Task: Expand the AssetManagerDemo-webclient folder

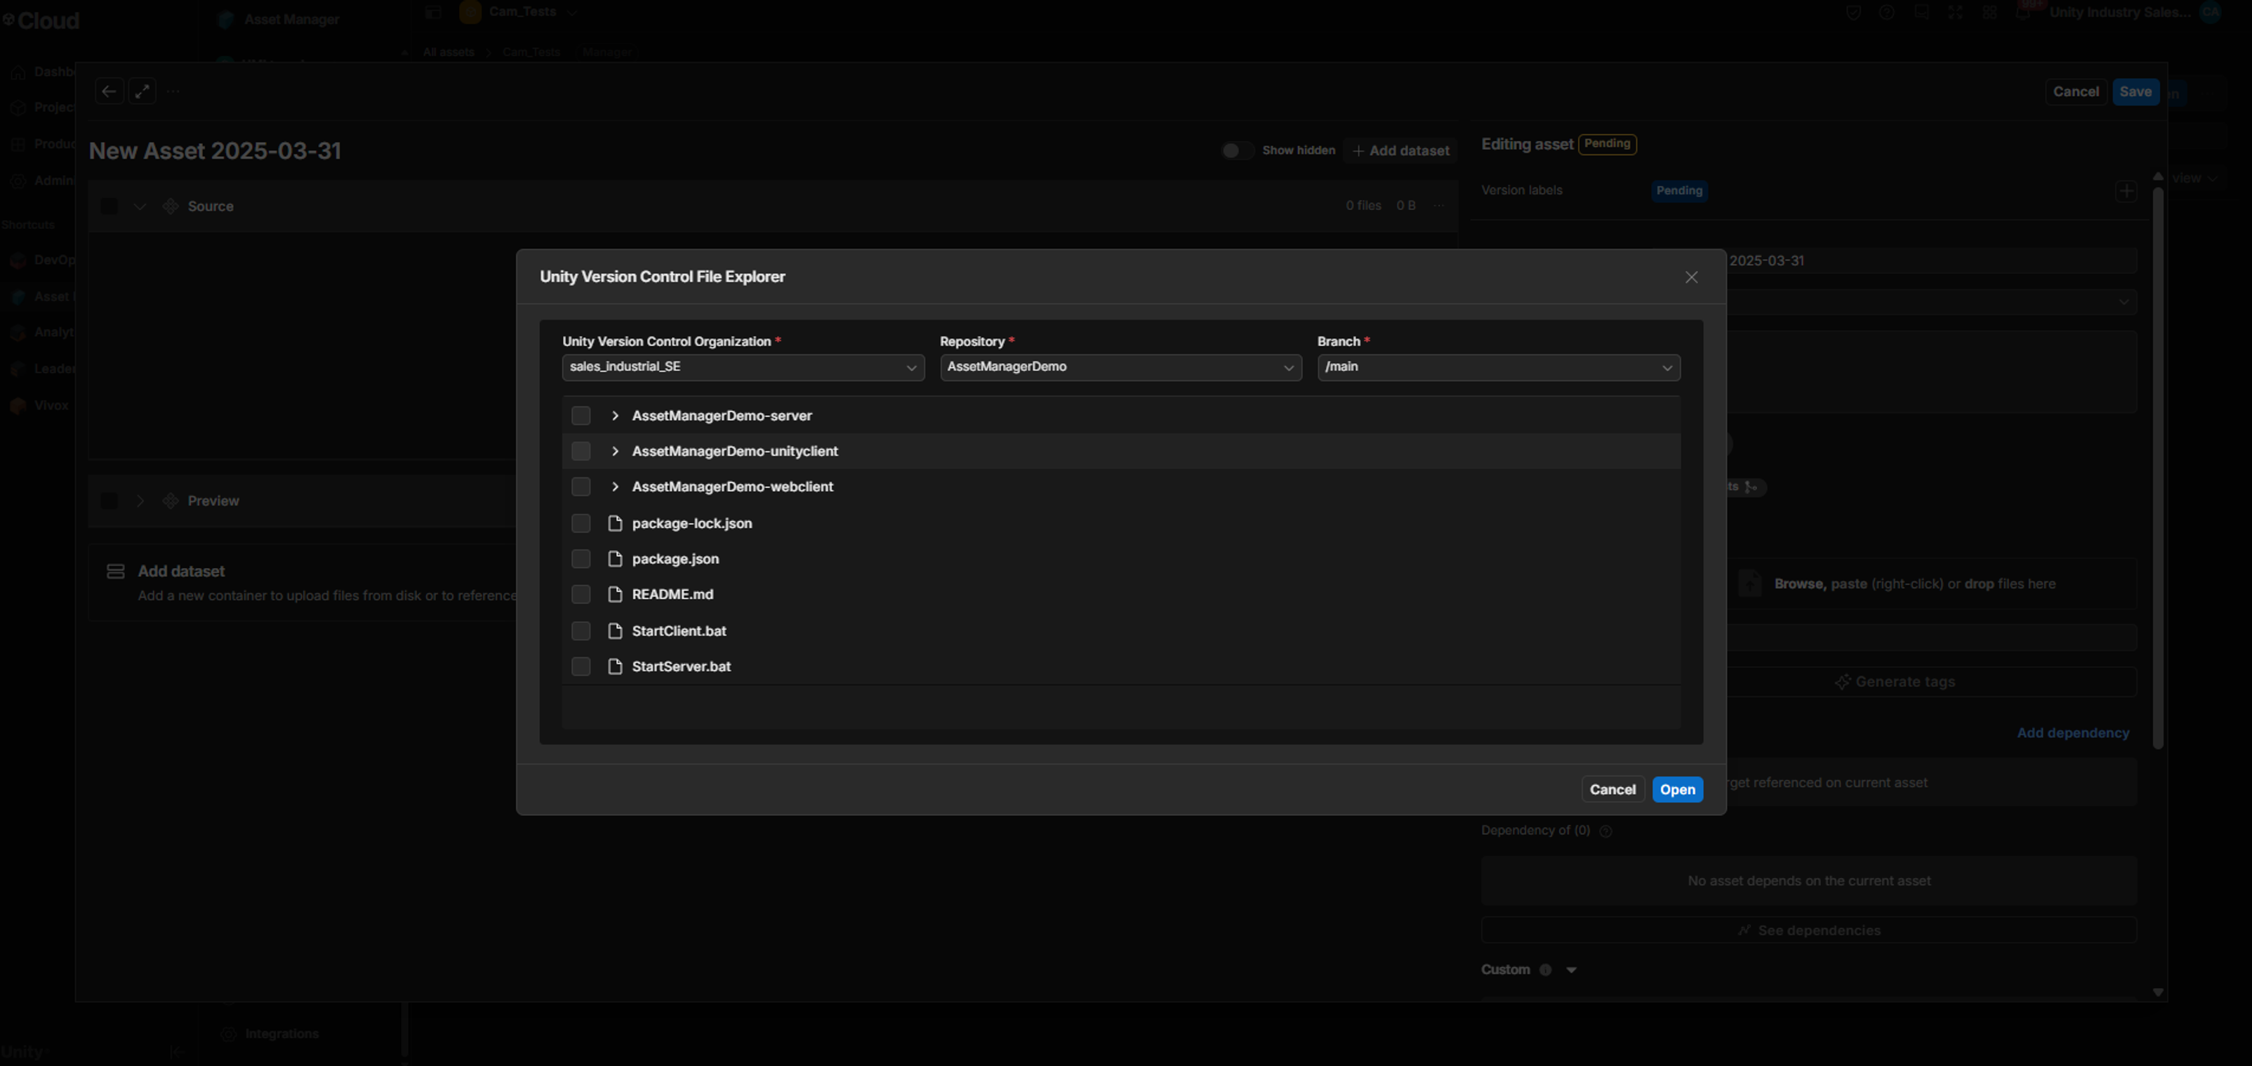Action: coord(616,486)
